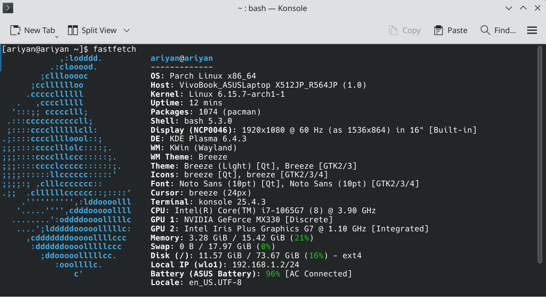This screenshot has height=297, width=546.
Task: Click the 'GPU 1: NVIDIA GeForce MX330' line
Action: [242, 220]
